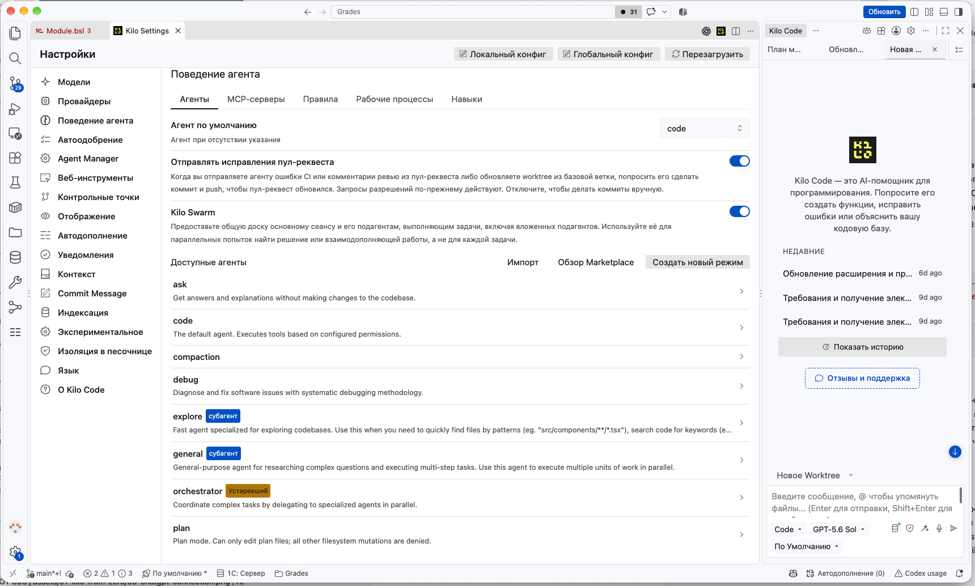Open 'Отзывы и поддержка' link
The height and width of the screenshot is (586, 975).
click(862, 379)
